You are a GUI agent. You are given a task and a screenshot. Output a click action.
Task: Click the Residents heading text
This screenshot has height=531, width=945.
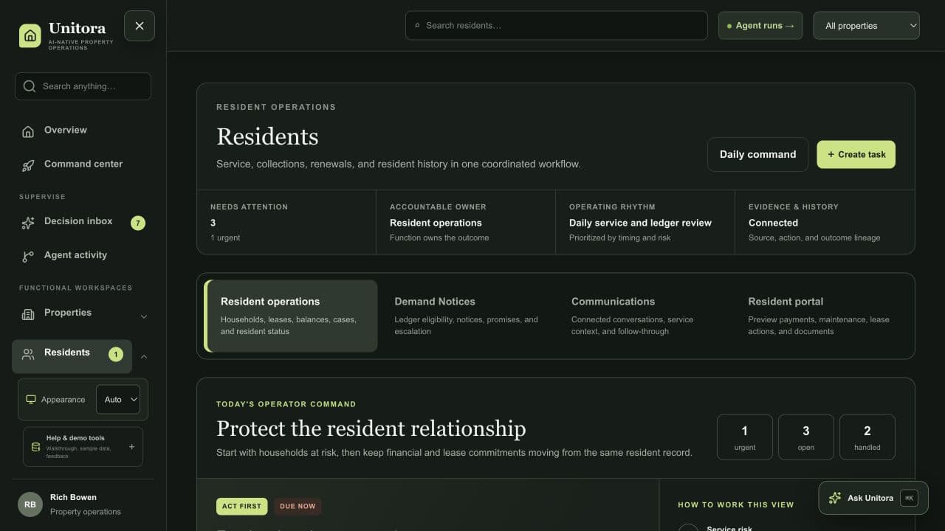(x=267, y=136)
